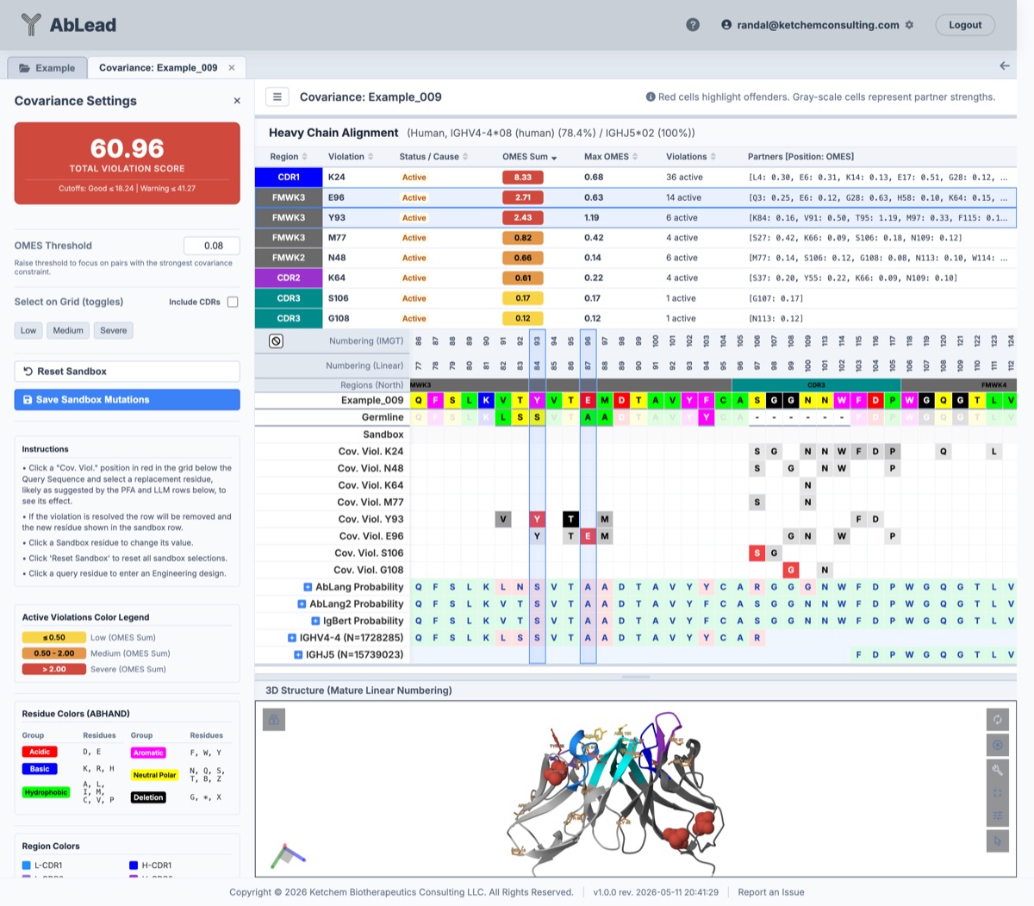Enable the Include CDRs checkbox
1034x906 pixels.
[233, 302]
